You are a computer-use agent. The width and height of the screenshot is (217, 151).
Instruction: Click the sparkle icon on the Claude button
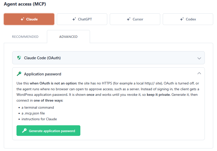click(22, 19)
